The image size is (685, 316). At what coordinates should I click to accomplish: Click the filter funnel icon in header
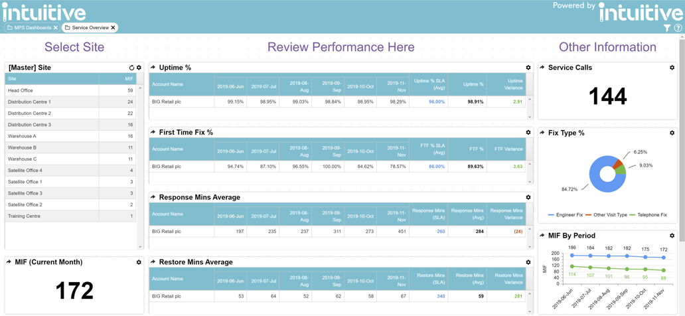click(x=666, y=28)
